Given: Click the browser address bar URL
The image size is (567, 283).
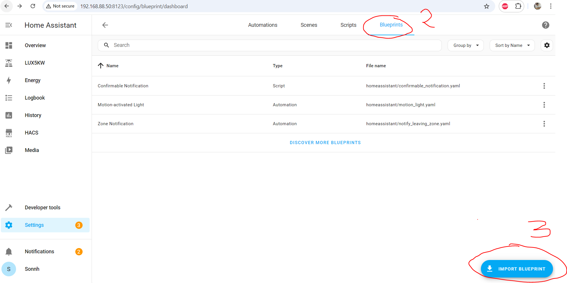Looking at the screenshot, I should (134, 6).
